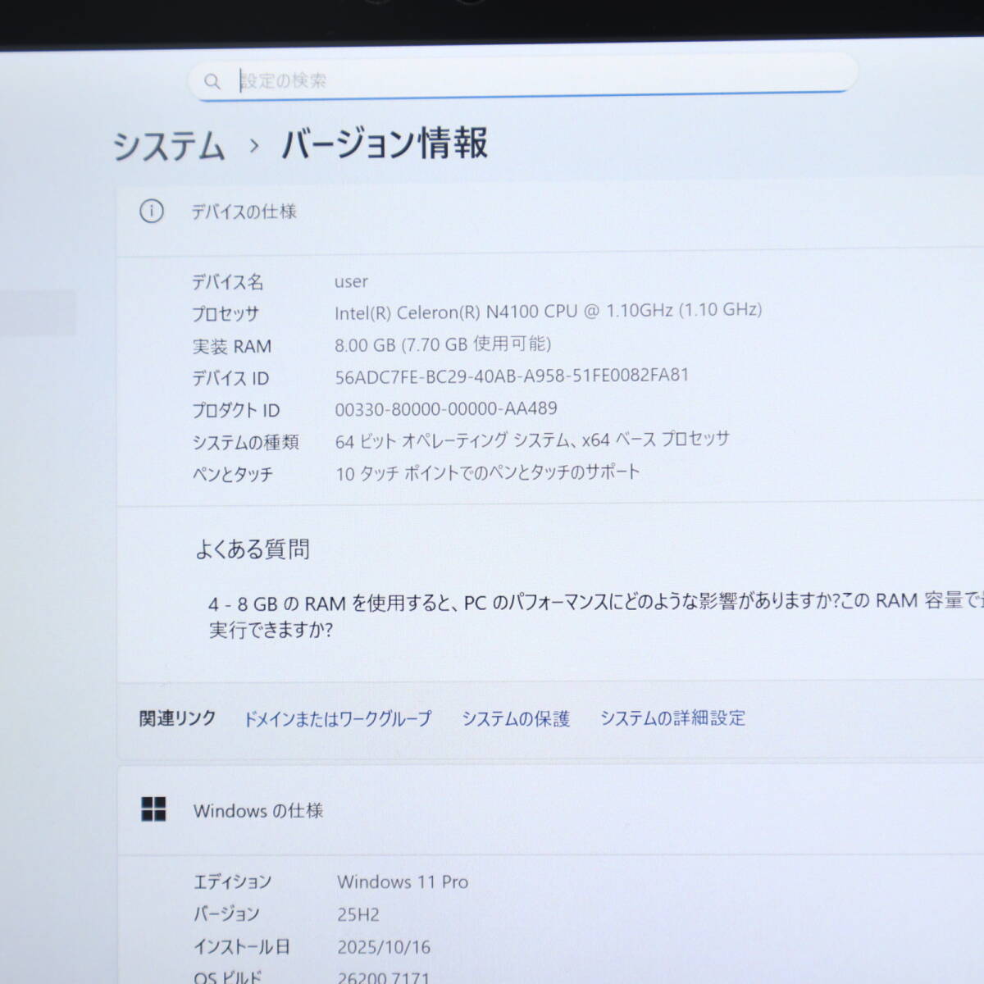Image resolution: width=984 pixels, height=984 pixels.
Task: Select product ID 00330-80000-00000-AA489
Action: pyautogui.click(x=446, y=408)
